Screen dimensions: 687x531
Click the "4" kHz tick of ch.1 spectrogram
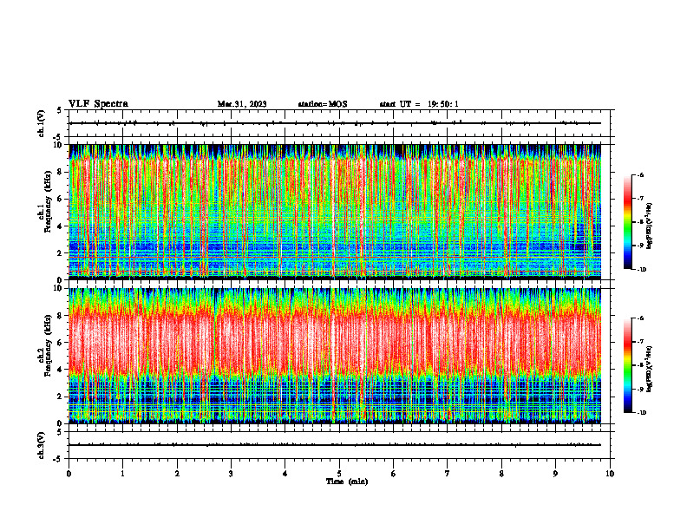point(61,226)
